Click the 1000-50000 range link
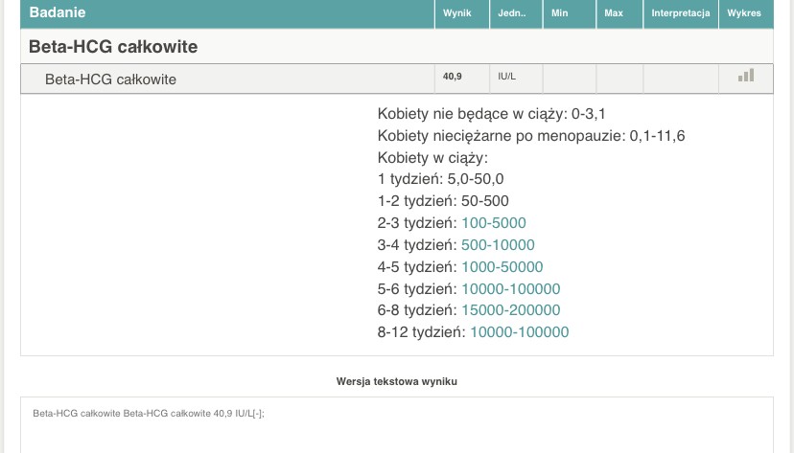 point(502,266)
